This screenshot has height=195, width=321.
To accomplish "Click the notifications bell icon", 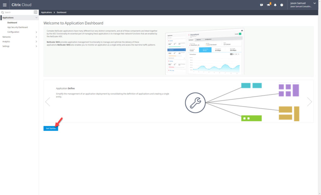I will click(275, 5).
